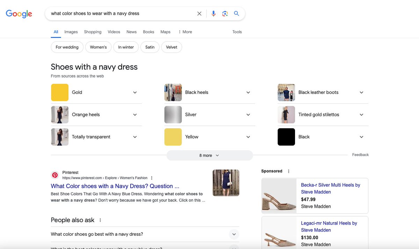
Task: Show 8 more shoe suggestions
Action: coord(209,155)
